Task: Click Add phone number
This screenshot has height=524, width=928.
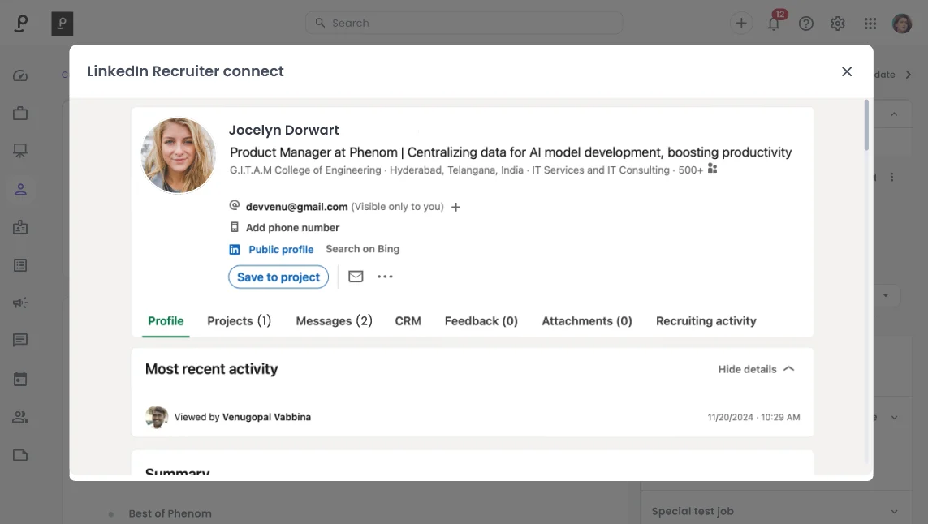Action: 292,228
